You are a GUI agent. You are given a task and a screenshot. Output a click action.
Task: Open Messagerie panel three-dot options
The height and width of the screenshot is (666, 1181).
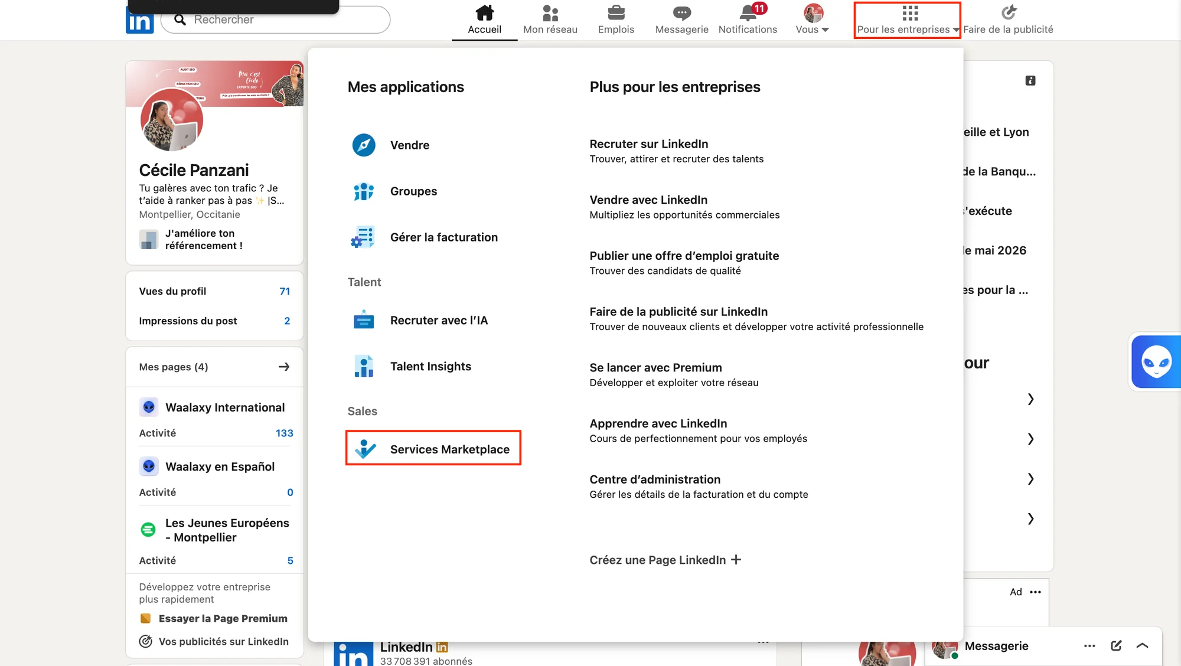tap(1089, 646)
